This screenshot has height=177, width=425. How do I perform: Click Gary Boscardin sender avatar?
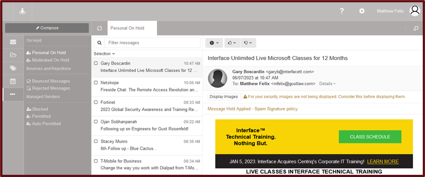click(x=217, y=78)
